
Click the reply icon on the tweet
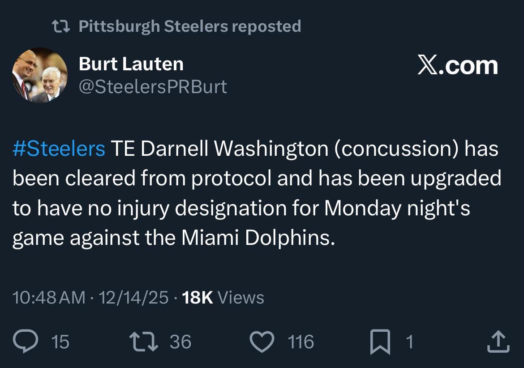click(x=27, y=342)
